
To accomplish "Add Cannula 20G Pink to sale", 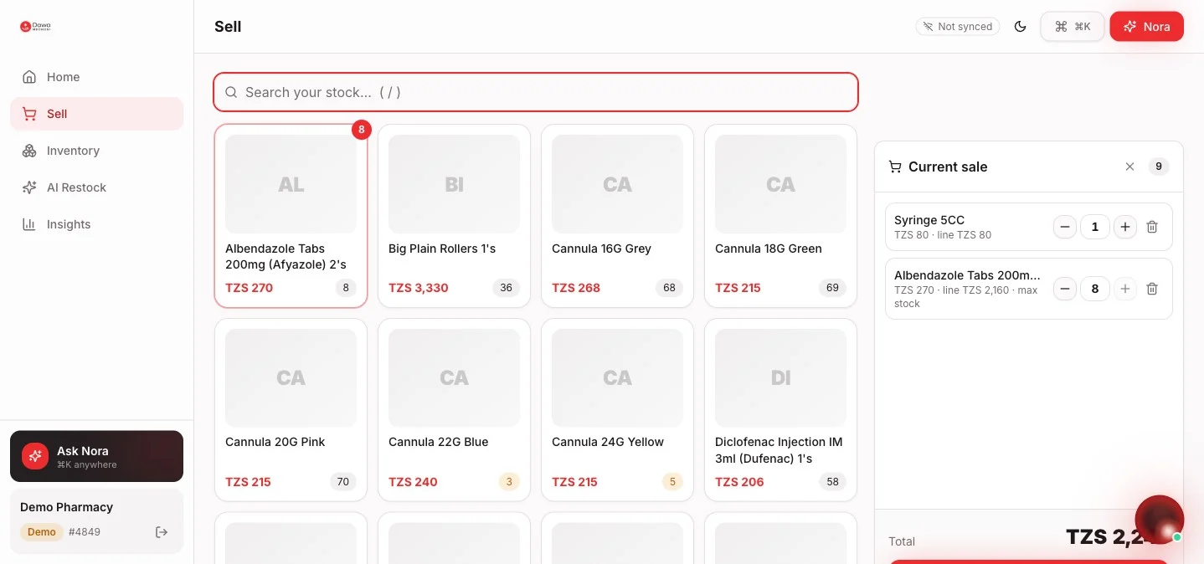I will pyautogui.click(x=291, y=410).
